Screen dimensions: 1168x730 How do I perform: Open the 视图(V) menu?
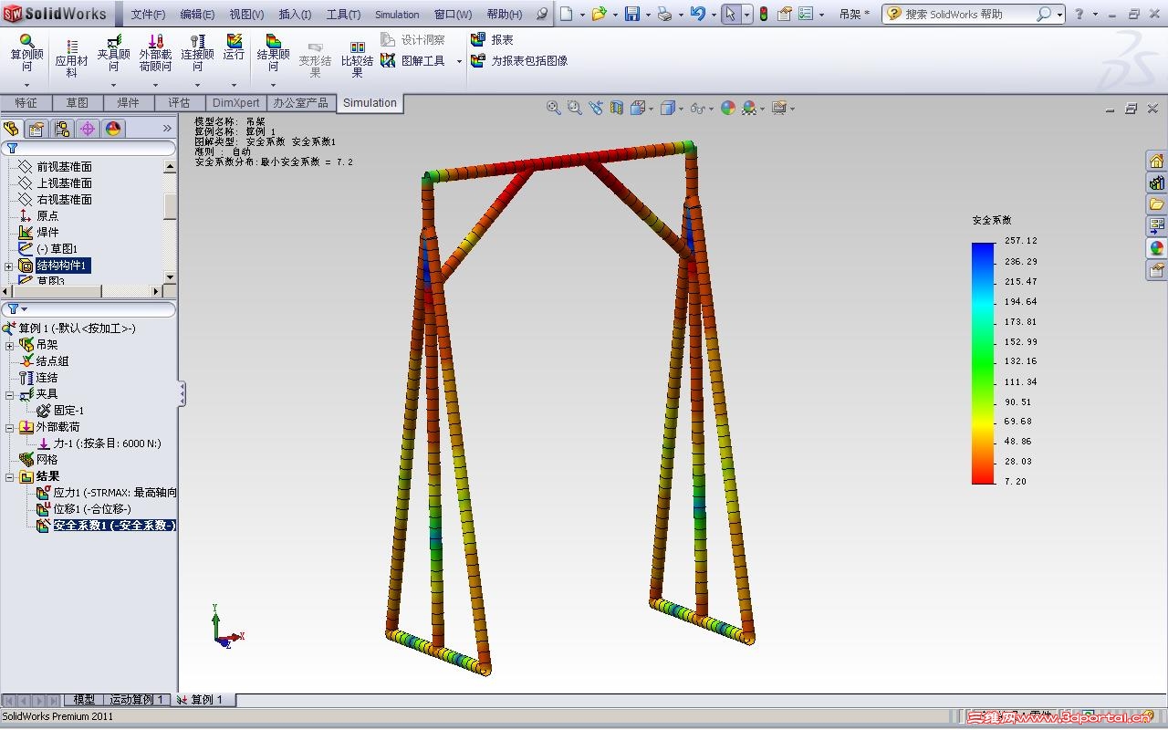tap(246, 15)
